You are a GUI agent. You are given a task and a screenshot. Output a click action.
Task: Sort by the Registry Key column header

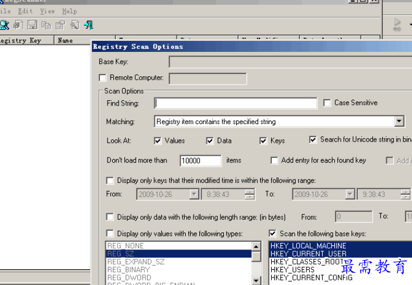pos(26,40)
